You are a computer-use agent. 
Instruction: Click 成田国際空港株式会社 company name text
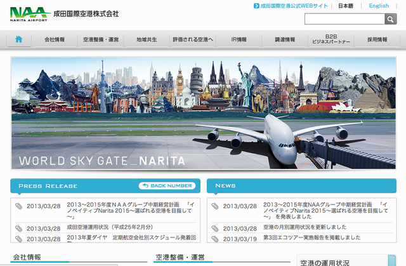(86, 14)
